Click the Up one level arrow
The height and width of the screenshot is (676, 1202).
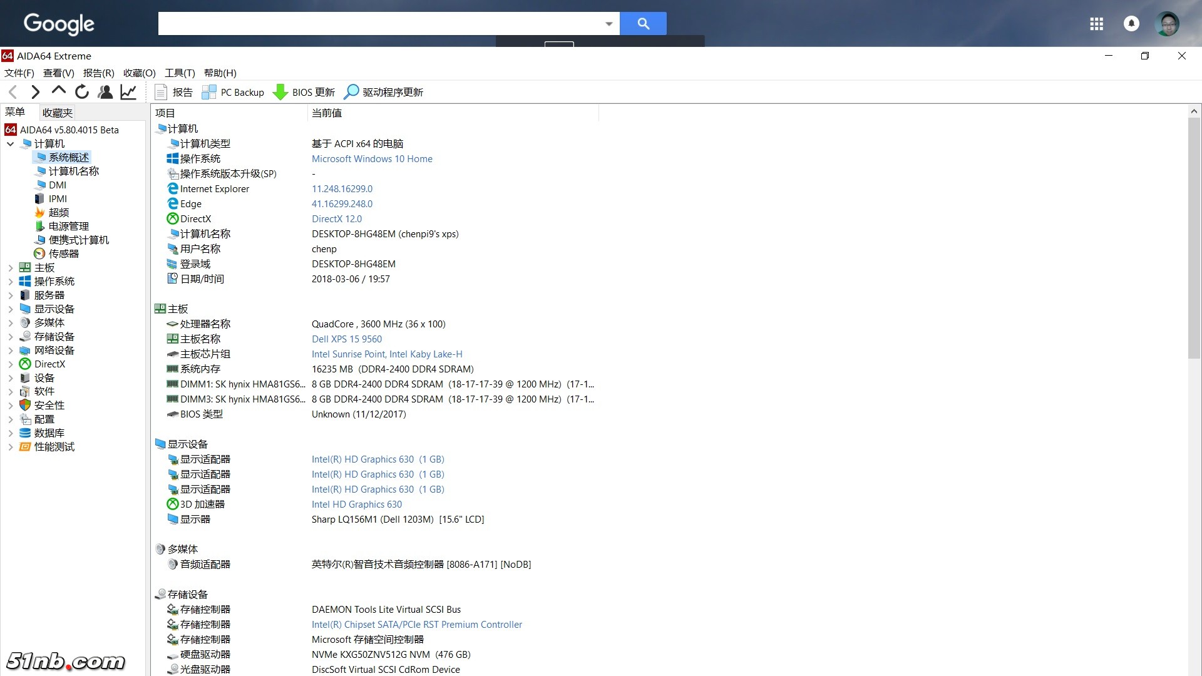click(x=58, y=91)
